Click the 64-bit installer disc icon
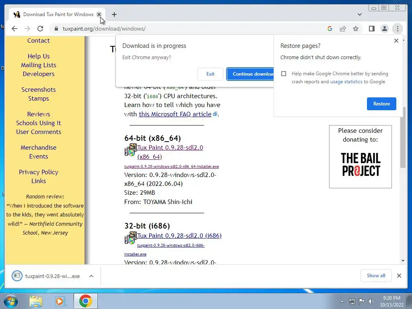 (x=131, y=150)
